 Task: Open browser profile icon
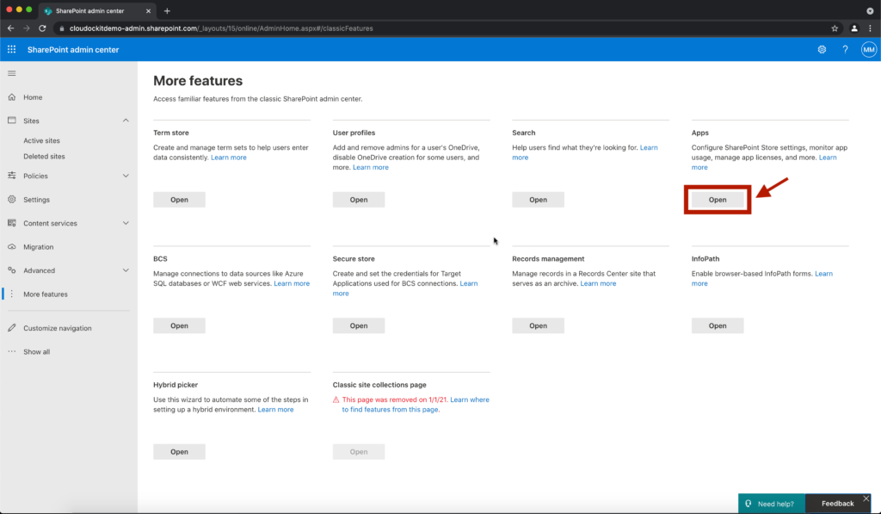(x=854, y=28)
